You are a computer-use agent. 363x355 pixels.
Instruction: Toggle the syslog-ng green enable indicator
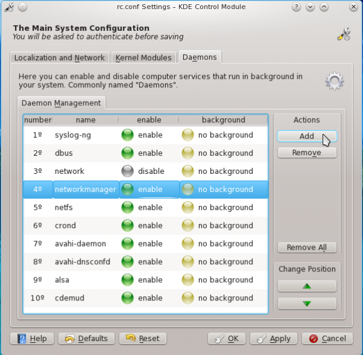tap(127, 135)
